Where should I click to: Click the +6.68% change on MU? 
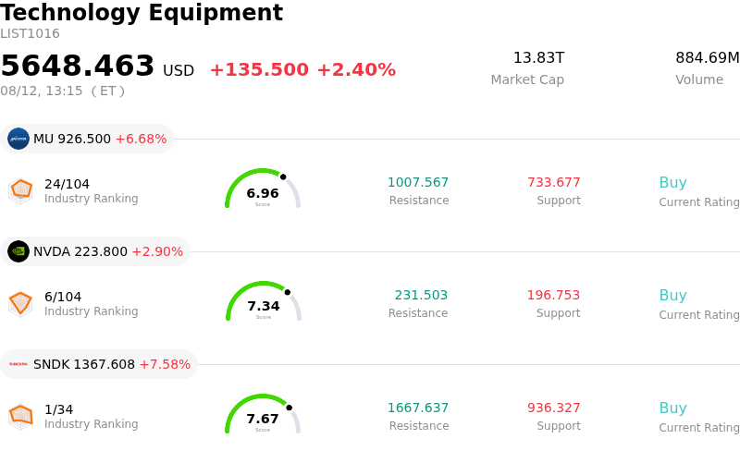142,140
